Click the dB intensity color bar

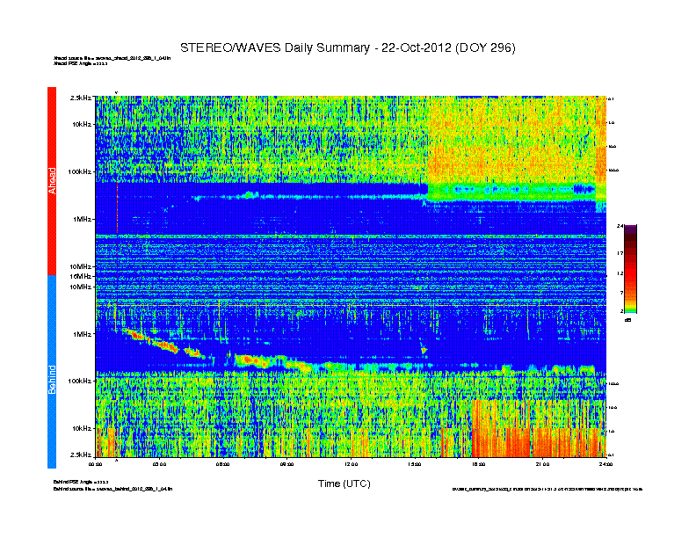pyautogui.click(x=630, y=269)
